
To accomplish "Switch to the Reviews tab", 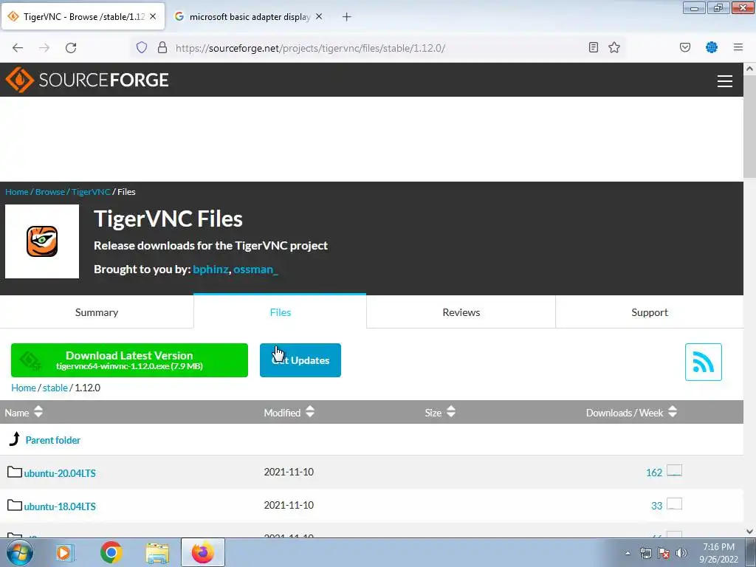I will tap(461, 312).
